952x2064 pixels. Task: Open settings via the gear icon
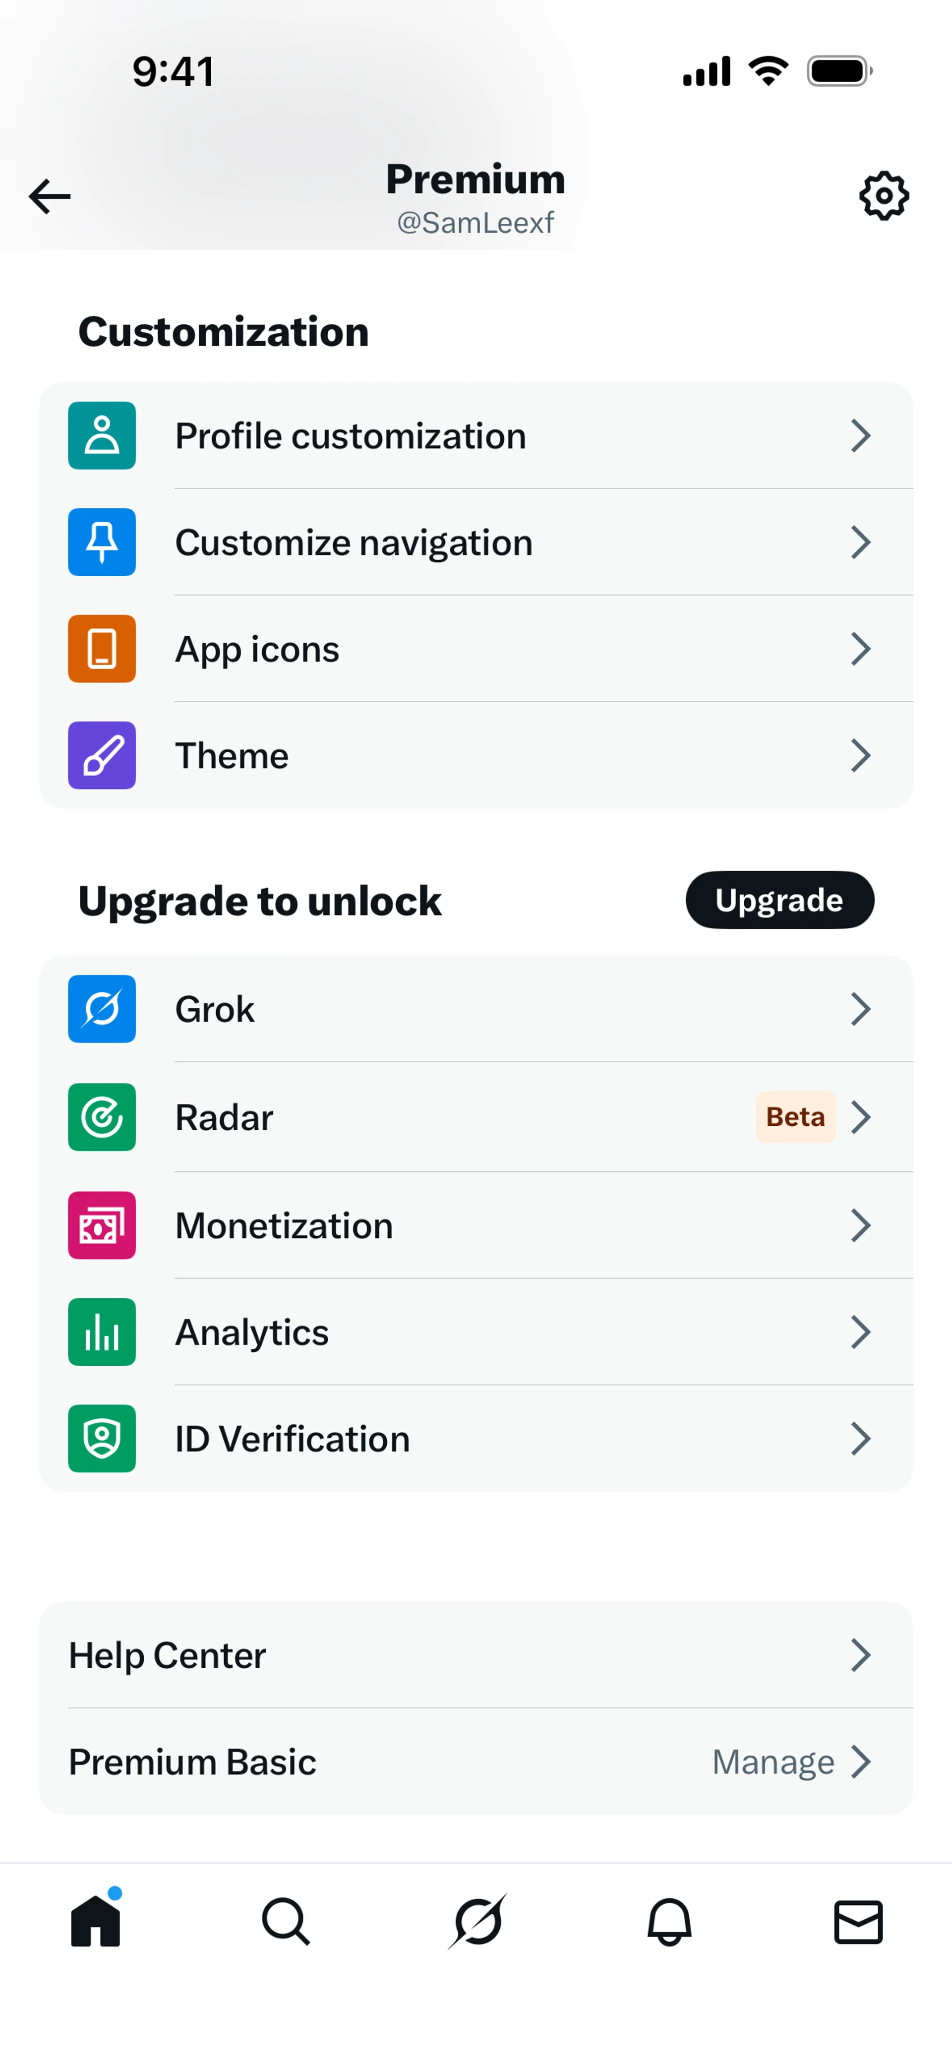point(884,195)
